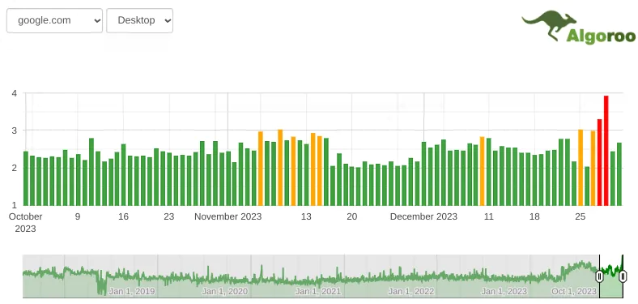Screen dimensions: 638x304
Task: Grab the left handle of the range navigator
Action: (599, 276)
